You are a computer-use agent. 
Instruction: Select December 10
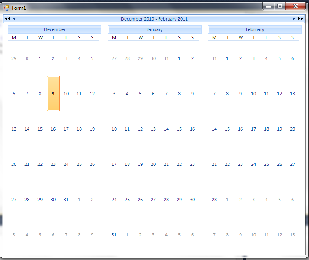pos(66,94)
